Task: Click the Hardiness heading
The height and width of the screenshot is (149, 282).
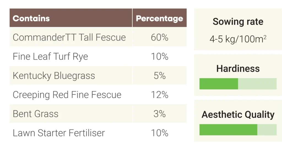Action: 238,68
